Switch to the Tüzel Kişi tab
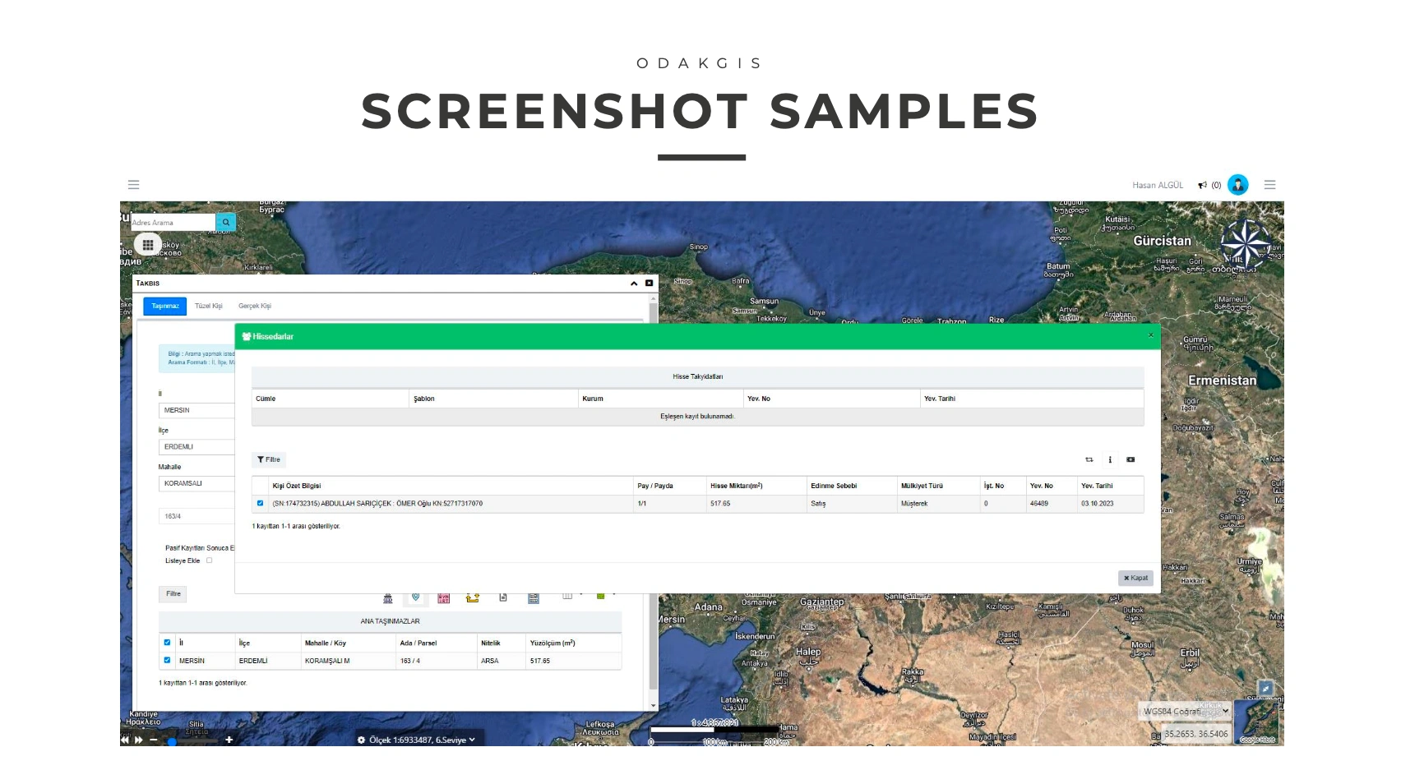Screen dimensions: 1401x784 coord(209,307)
